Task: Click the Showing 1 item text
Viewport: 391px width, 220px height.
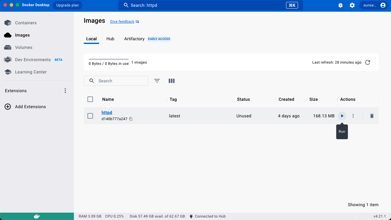Action: [363, 205]
